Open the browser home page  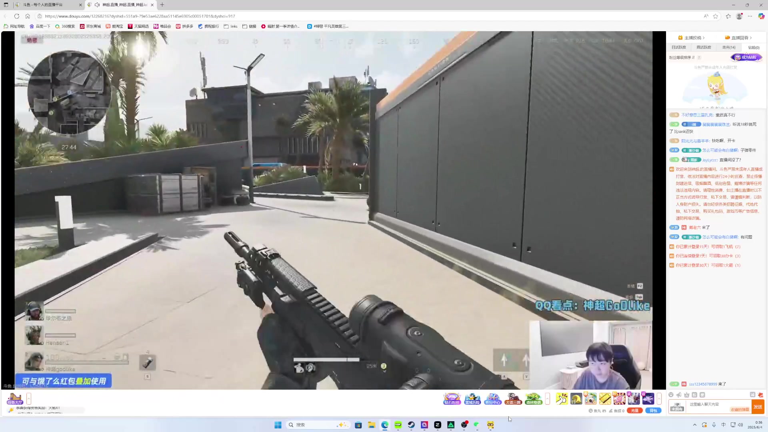tap(28, 16)
